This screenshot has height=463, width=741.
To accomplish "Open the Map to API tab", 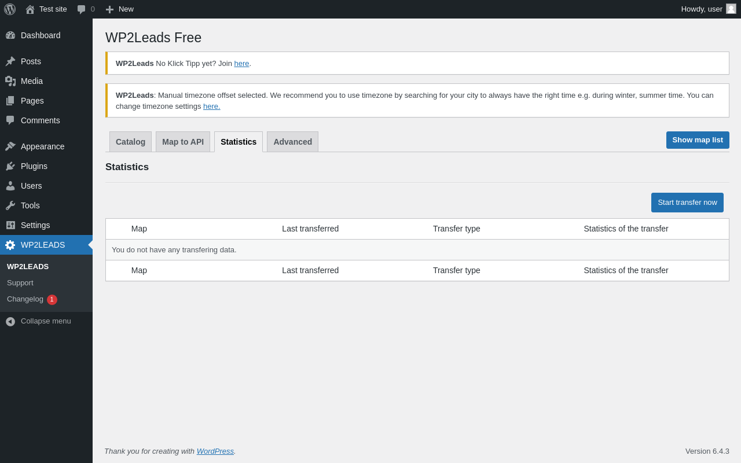I will coord(183,142).
